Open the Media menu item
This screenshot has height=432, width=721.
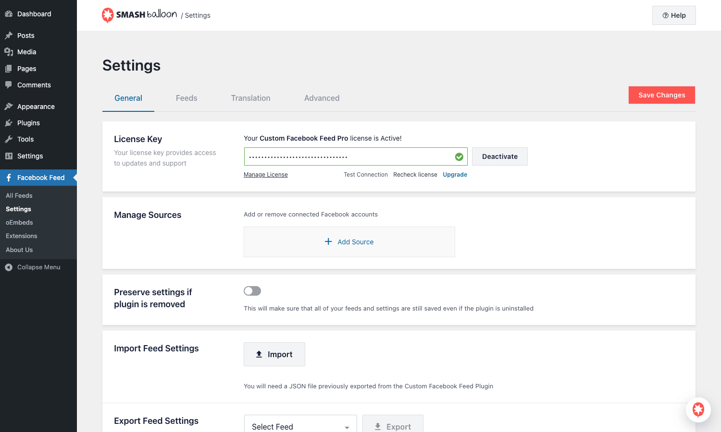pos(38,52)
